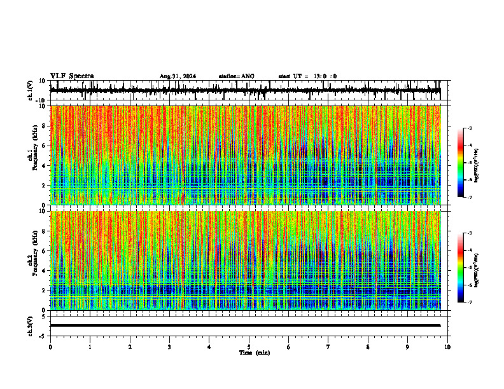Viewport: 504px width, 389px height.
Task: Click time axis tick label "5"
Action: click(x=249, y=347)
